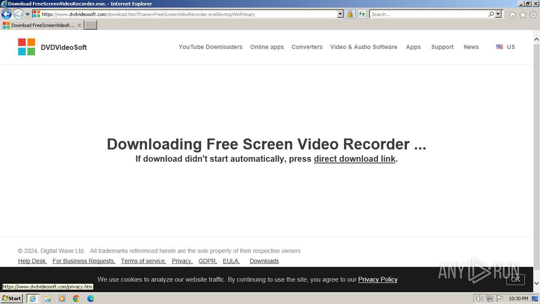Image resolution: width=540 pixels, height=304 pixels.
Task: Click the Search input box
Action: tap(428, 14)
